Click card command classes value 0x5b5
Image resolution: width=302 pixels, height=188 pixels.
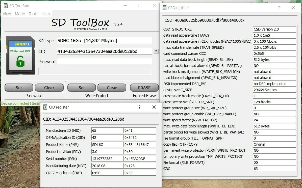coord(274,53)
